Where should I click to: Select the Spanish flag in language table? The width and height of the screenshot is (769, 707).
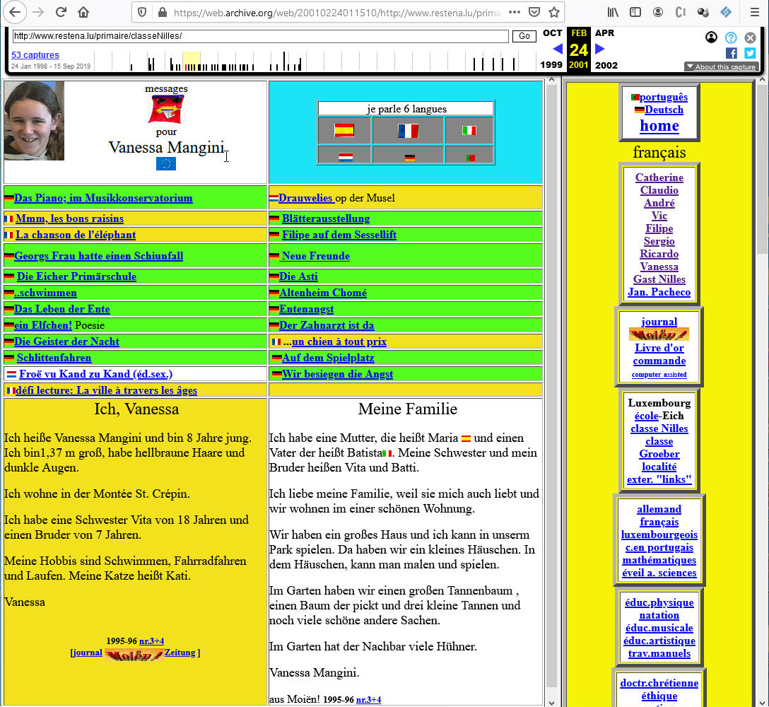[344, 130]
